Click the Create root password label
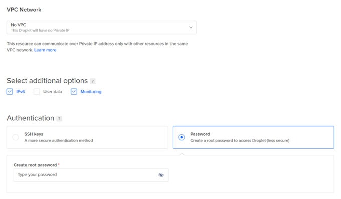The height and width of the screenshot is (199, 341). (x=35, y=165)
